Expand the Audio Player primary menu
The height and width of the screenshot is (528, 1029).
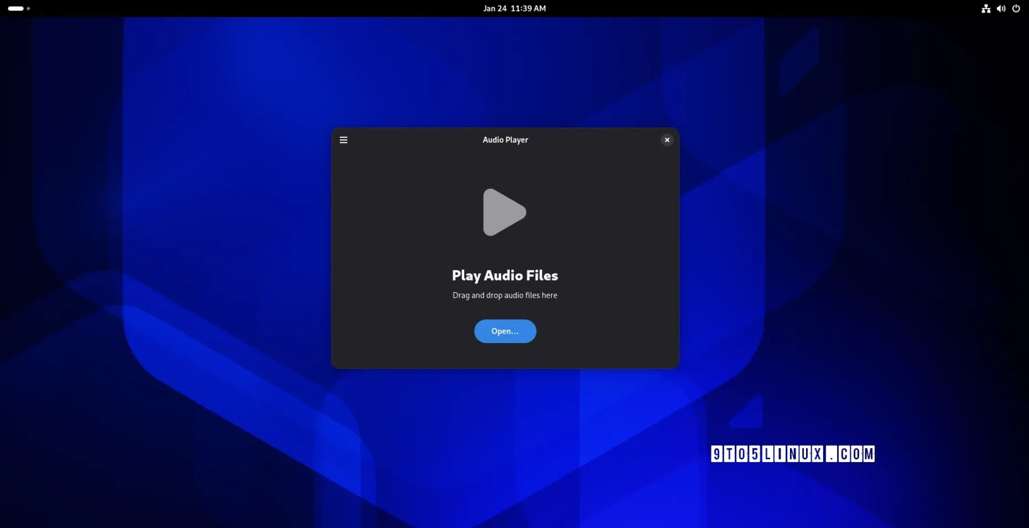click(x=343, y=139)
